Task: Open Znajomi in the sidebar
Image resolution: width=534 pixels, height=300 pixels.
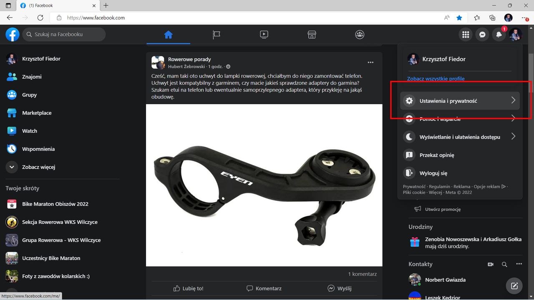Action: click(x=62, y=77)
